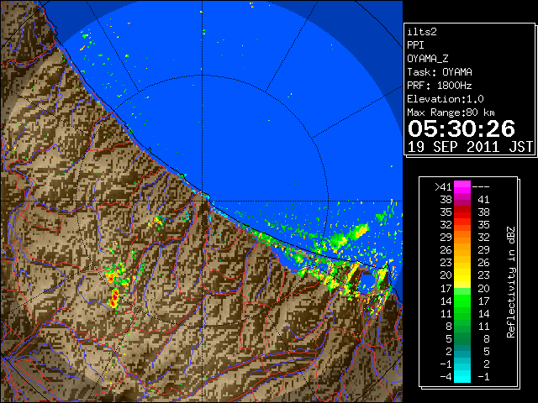Click the 'Reflectivity in dBZ' legend title
Image resolution: width=538 pixels, height=403 pixels.
[x=511, y=282]
